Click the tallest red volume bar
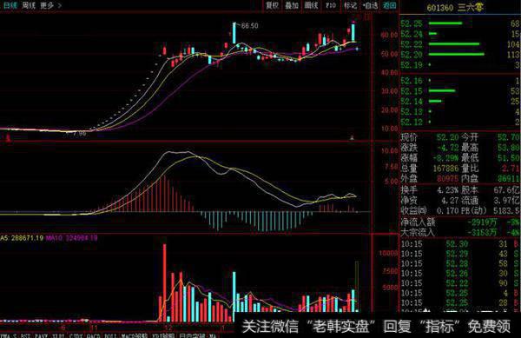This screenshot has width=521, height=338. tap(164, 282)
